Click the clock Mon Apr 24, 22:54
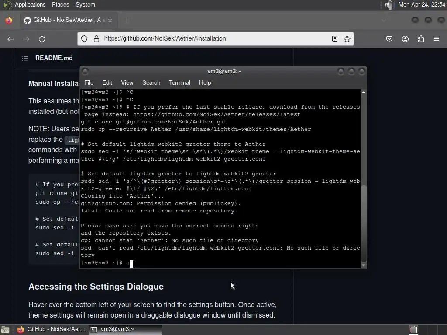Viewport: 447px width, 335px height. (x=422, y=4)
